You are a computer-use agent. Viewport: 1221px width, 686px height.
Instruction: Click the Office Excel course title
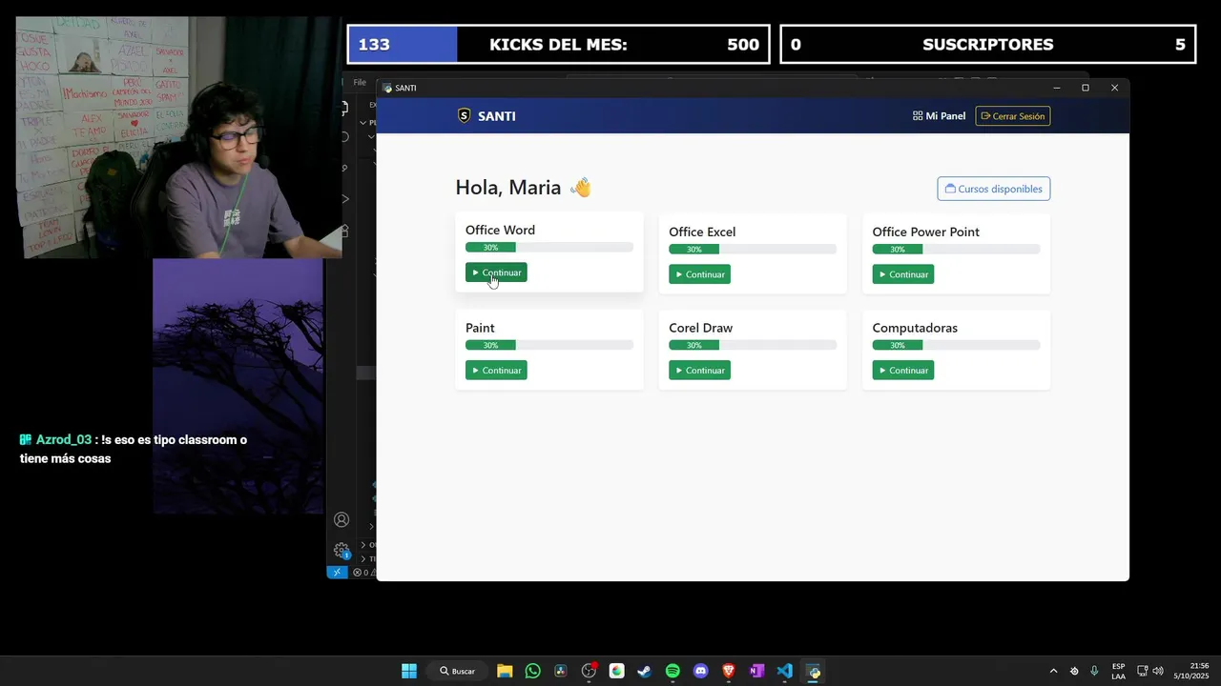click(x=702, y=232)
